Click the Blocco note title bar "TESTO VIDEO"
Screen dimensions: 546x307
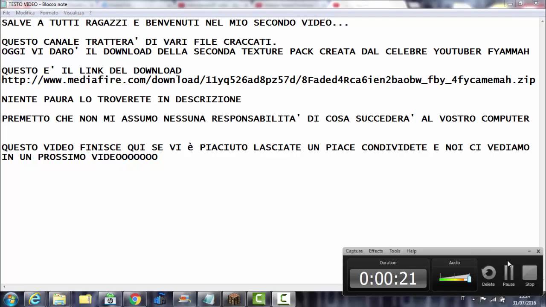click(x=38, y=4)
